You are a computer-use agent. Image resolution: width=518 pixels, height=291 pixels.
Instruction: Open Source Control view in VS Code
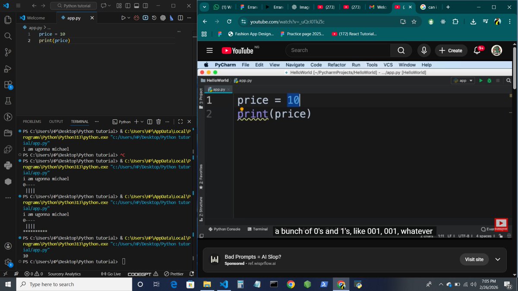tap(8, 52)
